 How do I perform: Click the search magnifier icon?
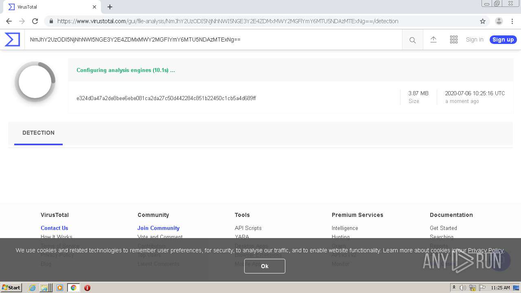click(x=412, y=40)
